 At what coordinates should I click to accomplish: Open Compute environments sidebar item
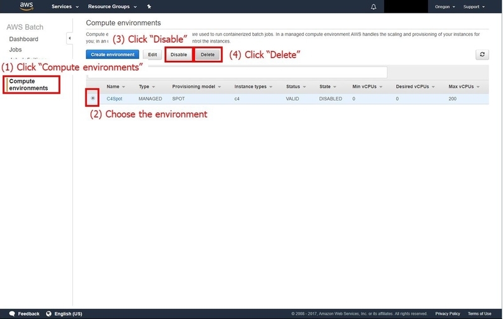[x=28, y=85]
